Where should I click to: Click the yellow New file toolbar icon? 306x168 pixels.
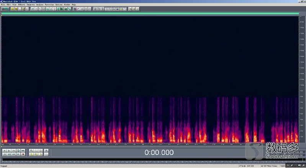point(12,9)
